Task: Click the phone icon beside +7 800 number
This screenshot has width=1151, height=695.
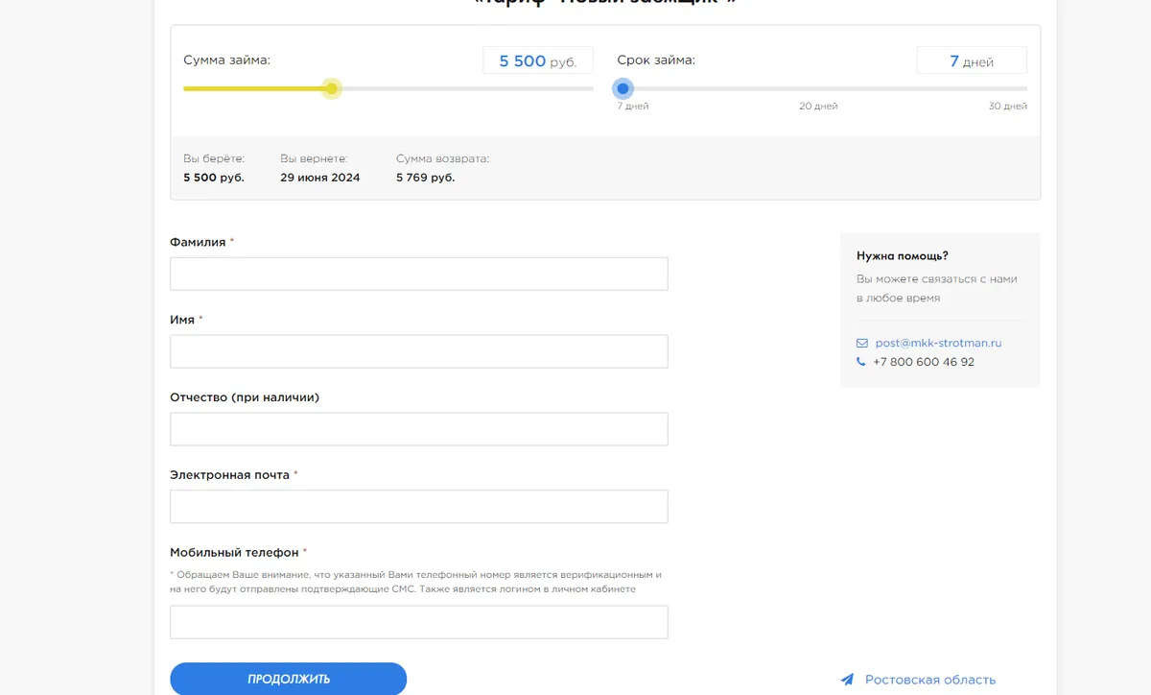Action: pyautogui.click(x=860, y=362)
